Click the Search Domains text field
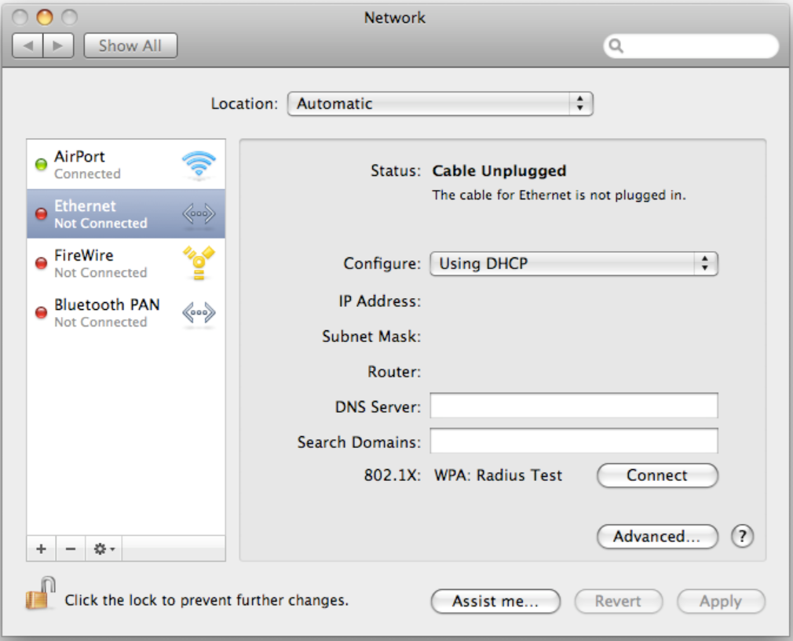793x641 pixels. coord(573,442)
